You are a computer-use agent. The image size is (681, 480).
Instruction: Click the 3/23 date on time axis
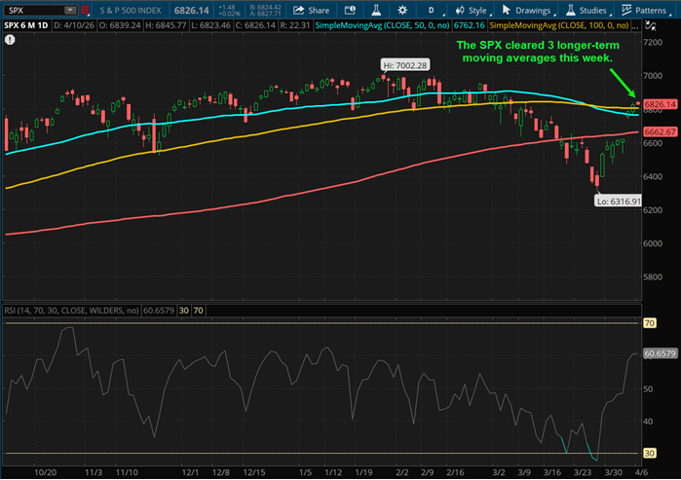(583, 472)
